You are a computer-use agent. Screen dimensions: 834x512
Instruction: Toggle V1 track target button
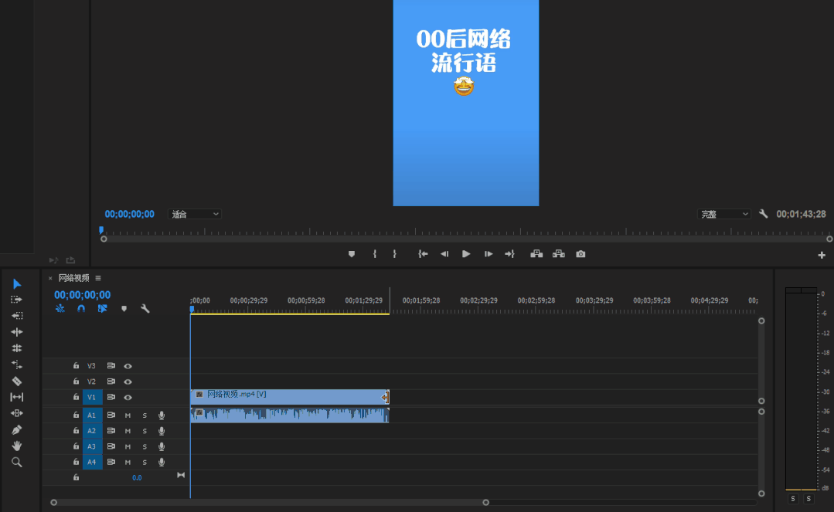91,397
